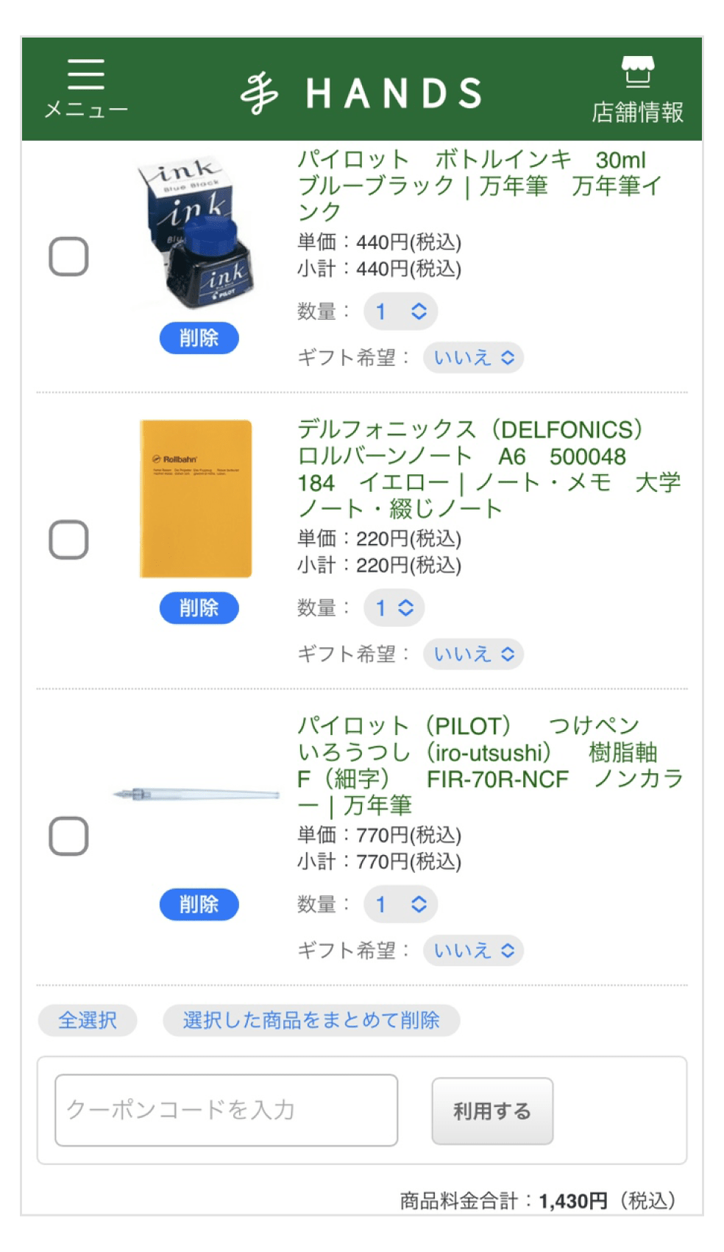This screenshot has width=724, height=1252.
Task: Expand gift option for the Rollbahn notebook
Action: click(473, 654)
